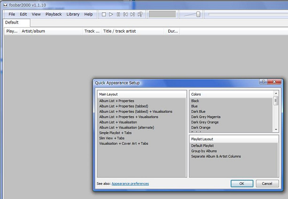
Task: Choose Album List + Properties + Visualisations
Action: click(x=129, y=117)
